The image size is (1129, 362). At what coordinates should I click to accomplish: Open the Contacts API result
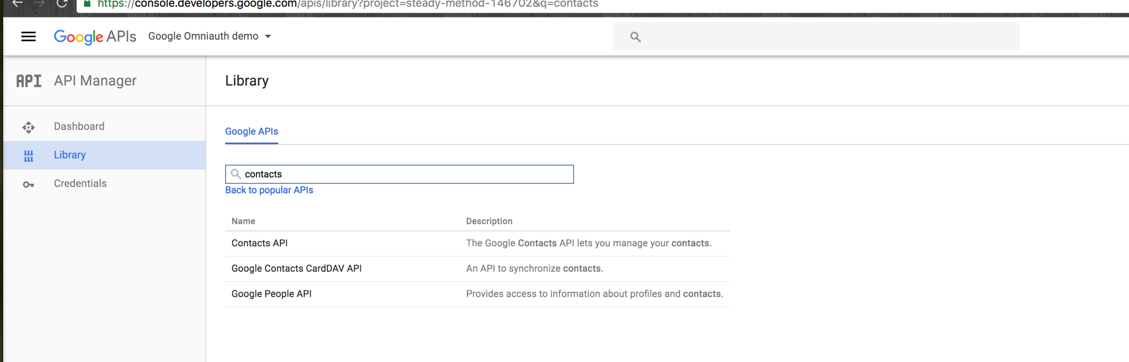click(x=260, y=243)
